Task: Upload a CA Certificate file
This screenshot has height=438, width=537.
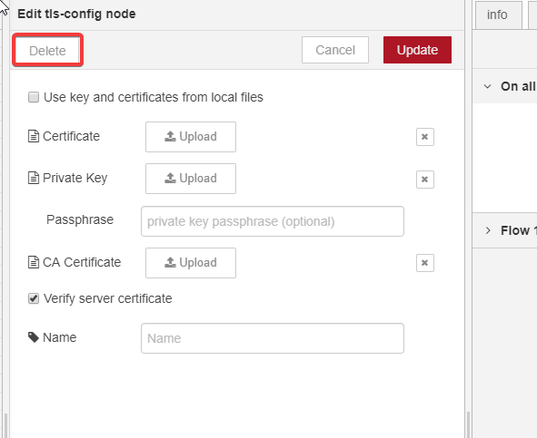Action: coord(191,263)
